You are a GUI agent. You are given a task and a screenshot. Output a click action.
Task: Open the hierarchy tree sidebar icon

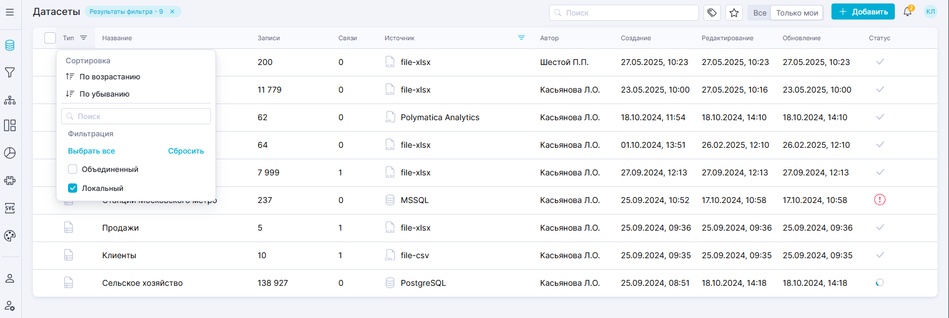pyautogui.click(x=10, y=100)
